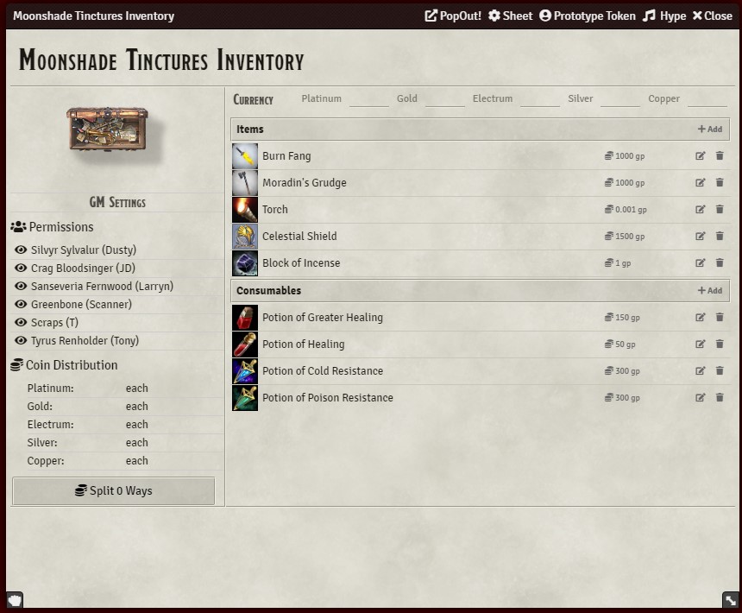Toggle permission eye for Tyrus Renholder (Tony)
Viewport: 742px width, 613px height.
pyautogui.click(x=21, y=340)
